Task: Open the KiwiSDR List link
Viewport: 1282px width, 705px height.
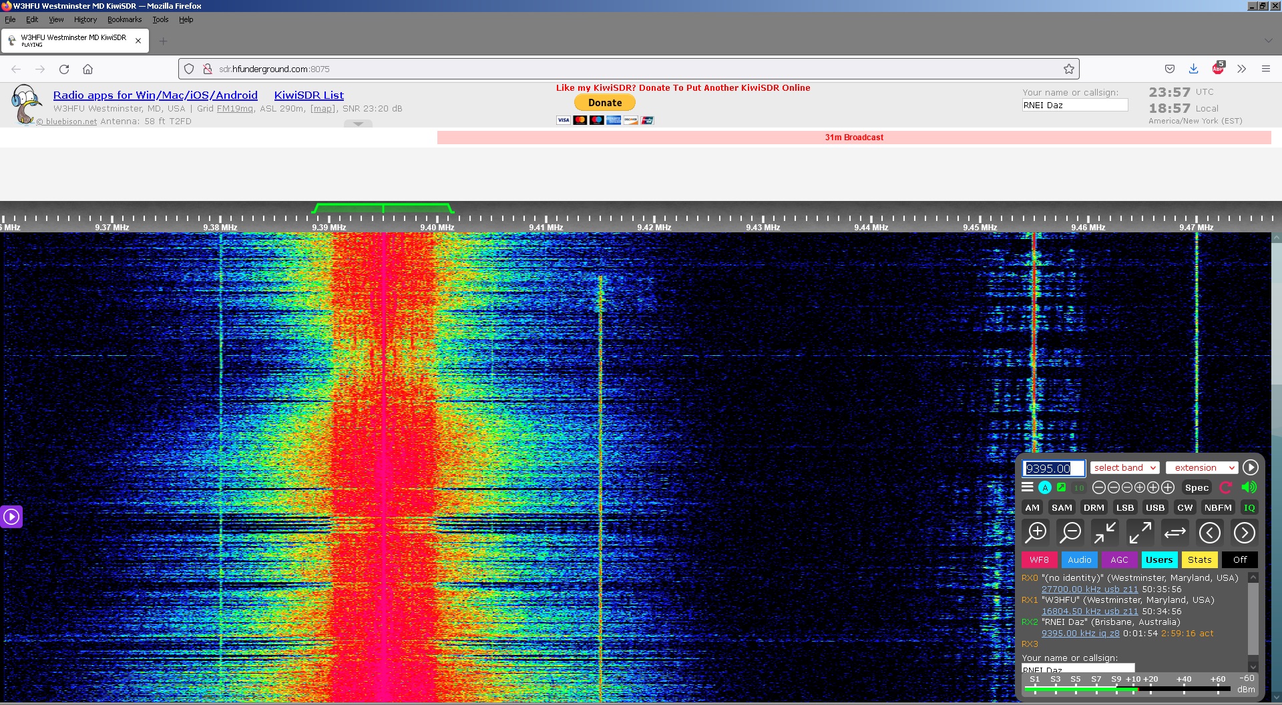Action: pos(308,95)
